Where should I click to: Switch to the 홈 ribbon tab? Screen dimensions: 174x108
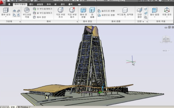tap(9, 4)
